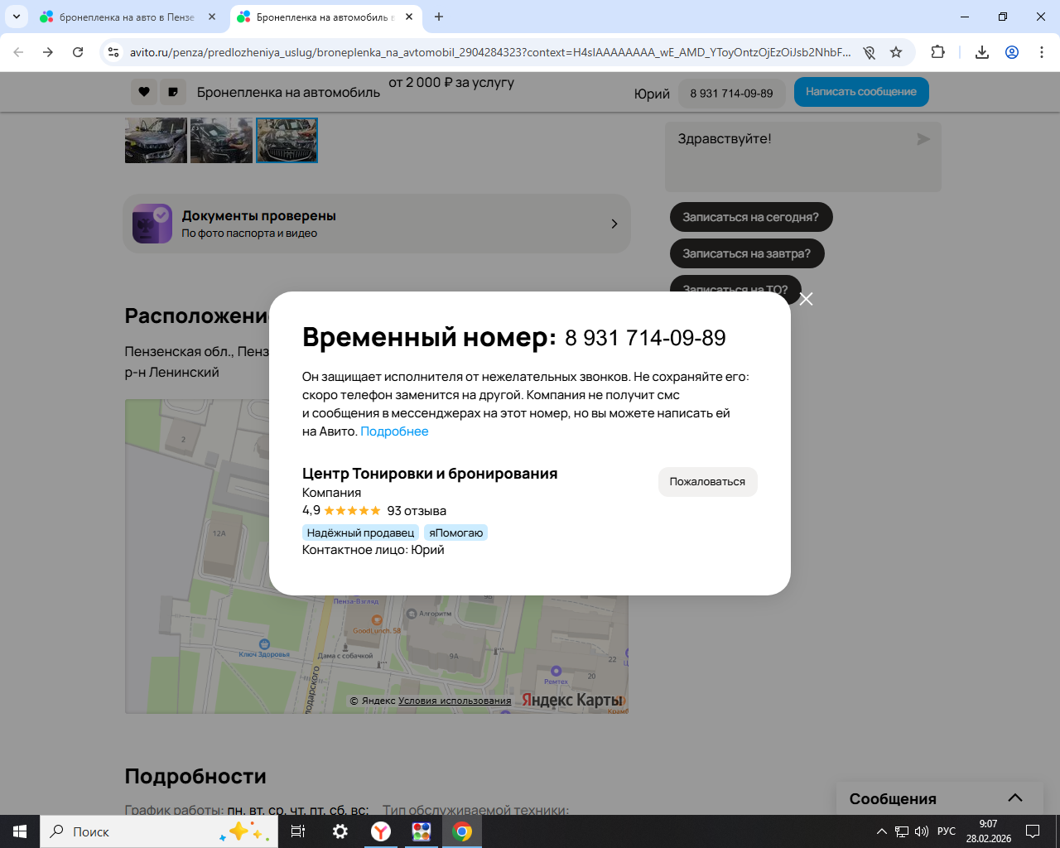Close the temporary number popup
The width and height of the screenshot is (1060, 848).
(x=806, y=299)
